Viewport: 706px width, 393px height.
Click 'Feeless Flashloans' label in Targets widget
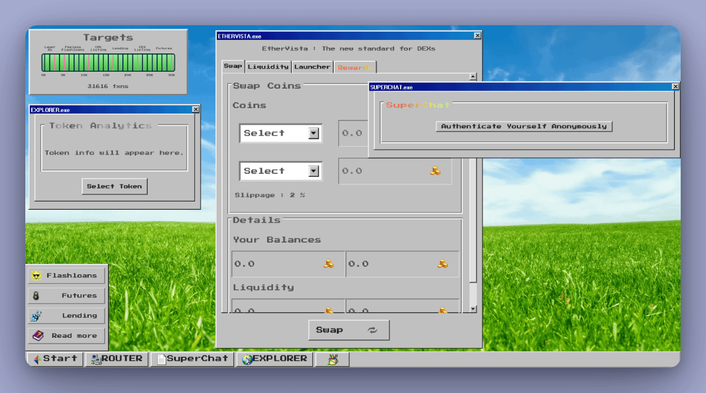tap(73, 48)
